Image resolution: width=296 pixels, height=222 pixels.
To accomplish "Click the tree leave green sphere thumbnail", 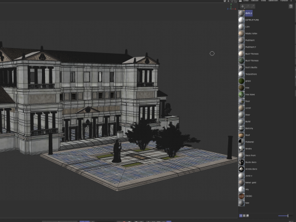I will 241,94.
